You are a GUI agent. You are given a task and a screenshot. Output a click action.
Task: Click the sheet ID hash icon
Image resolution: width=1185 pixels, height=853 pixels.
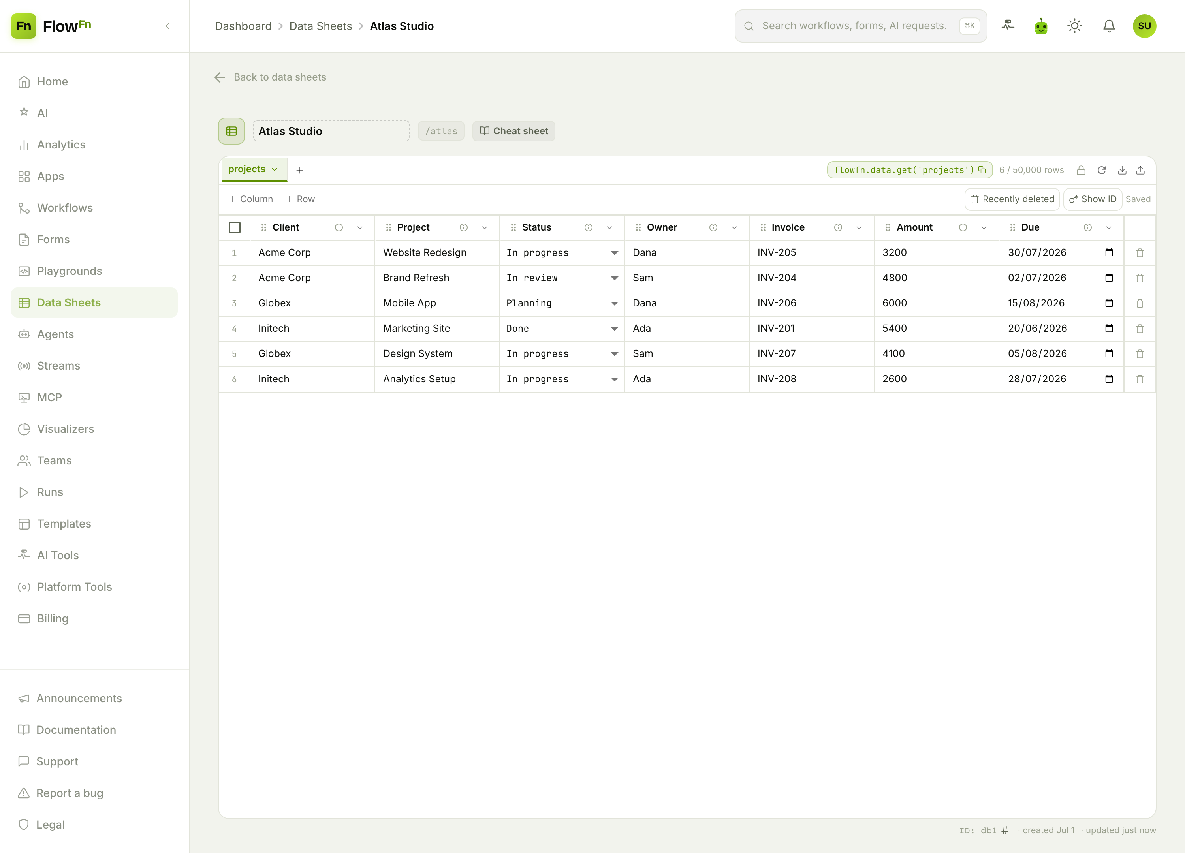(x=1004, y=830)
